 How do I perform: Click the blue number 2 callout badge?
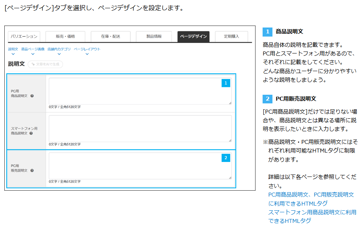[x=226, y=158]
